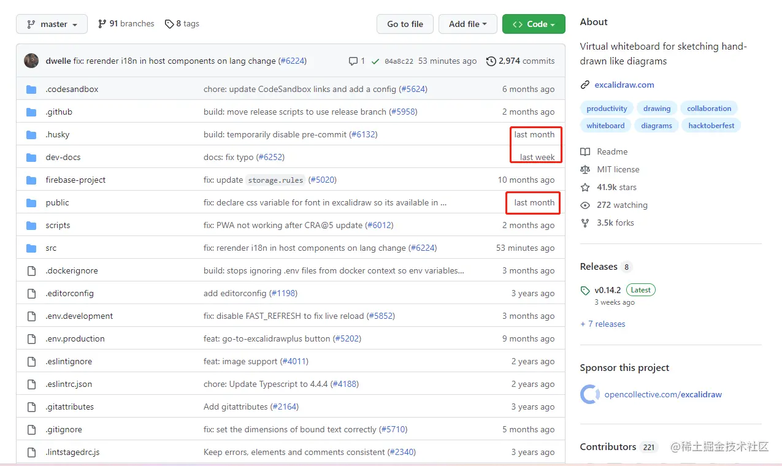Open the #1198 editorconfig link
Screen dimensions: 782x466
click(x=283, y=293)
